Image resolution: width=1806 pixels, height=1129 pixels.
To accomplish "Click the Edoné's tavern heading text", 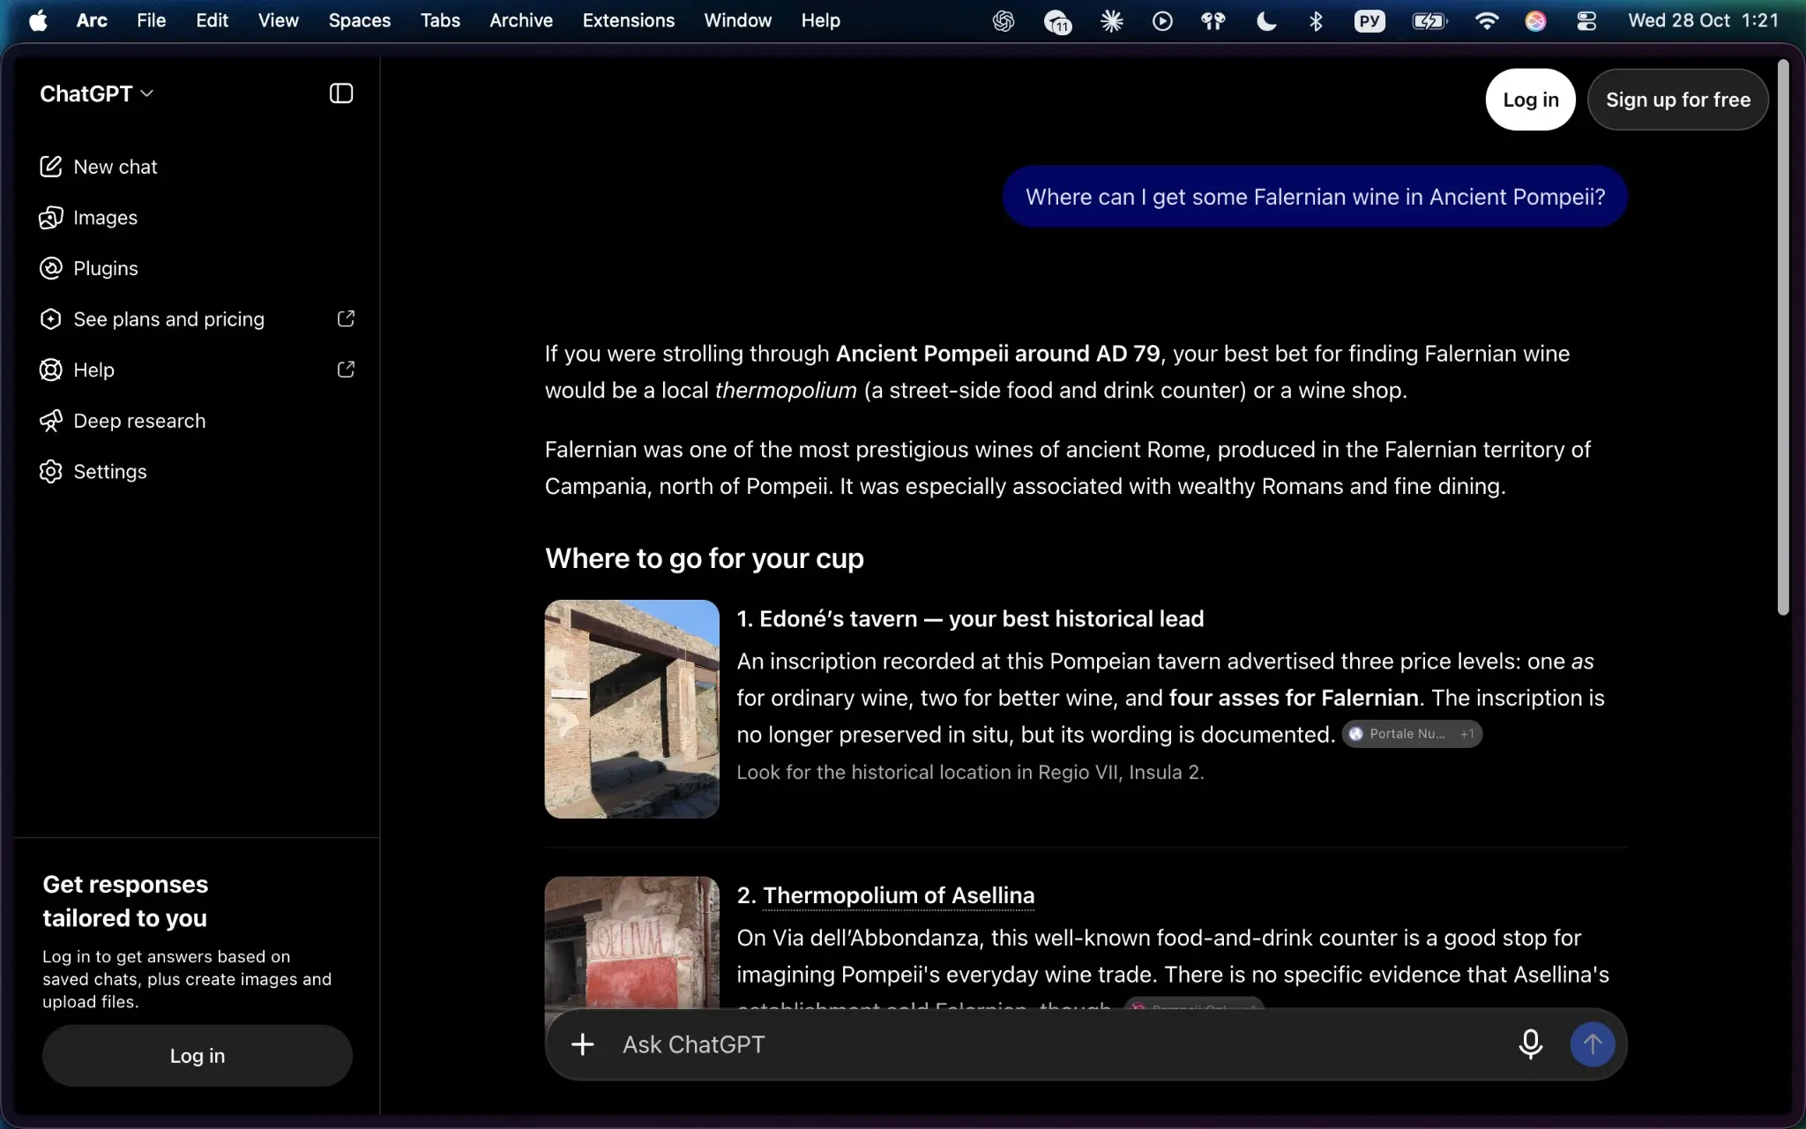I will tap(970, 619).
